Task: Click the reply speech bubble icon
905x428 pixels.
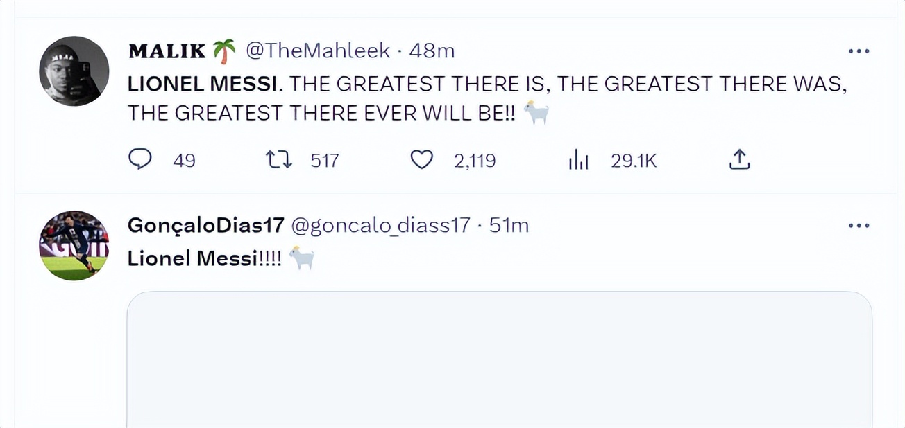Action: 140,161
